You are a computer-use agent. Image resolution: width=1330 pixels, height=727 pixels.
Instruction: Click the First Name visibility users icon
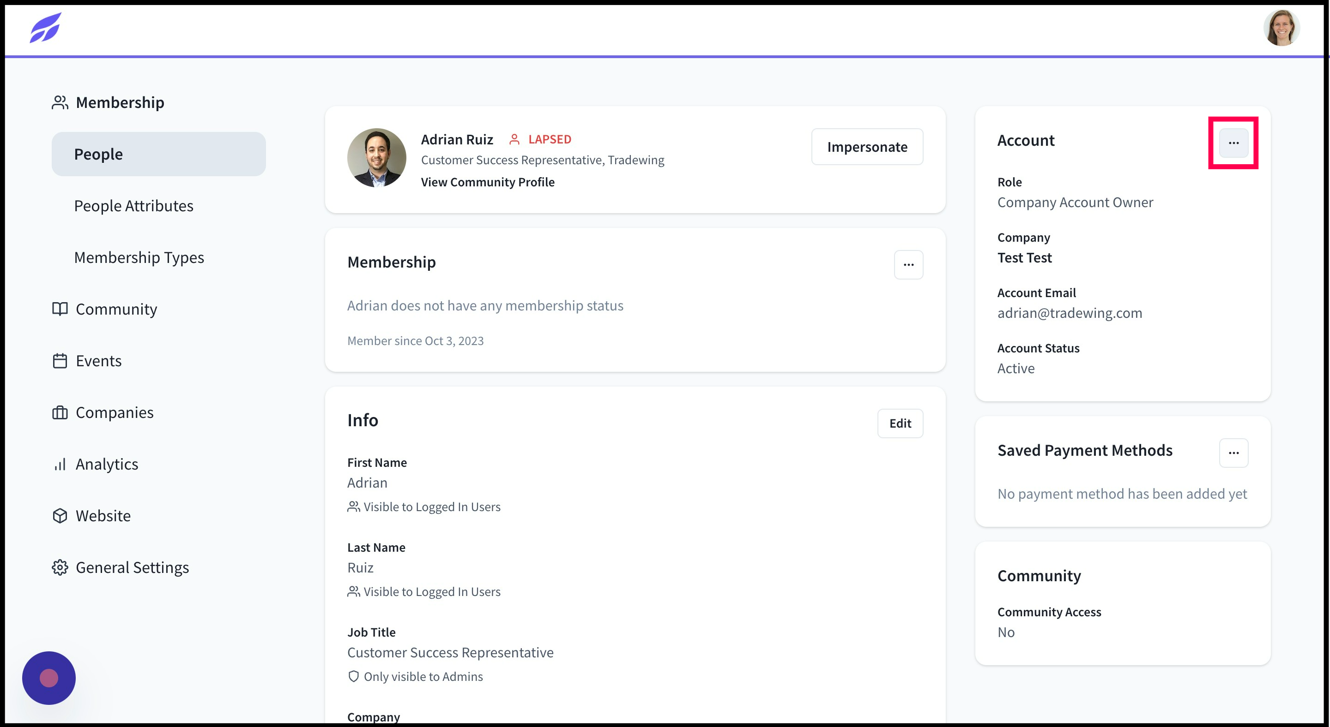coord(354,507)
